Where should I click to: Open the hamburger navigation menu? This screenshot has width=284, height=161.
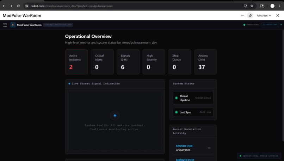pos(5,25)
